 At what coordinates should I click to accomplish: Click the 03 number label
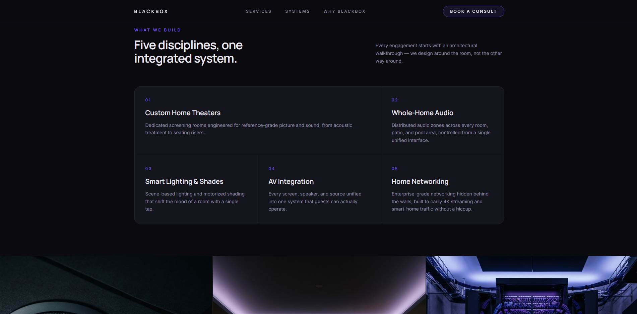pos(148,169)
